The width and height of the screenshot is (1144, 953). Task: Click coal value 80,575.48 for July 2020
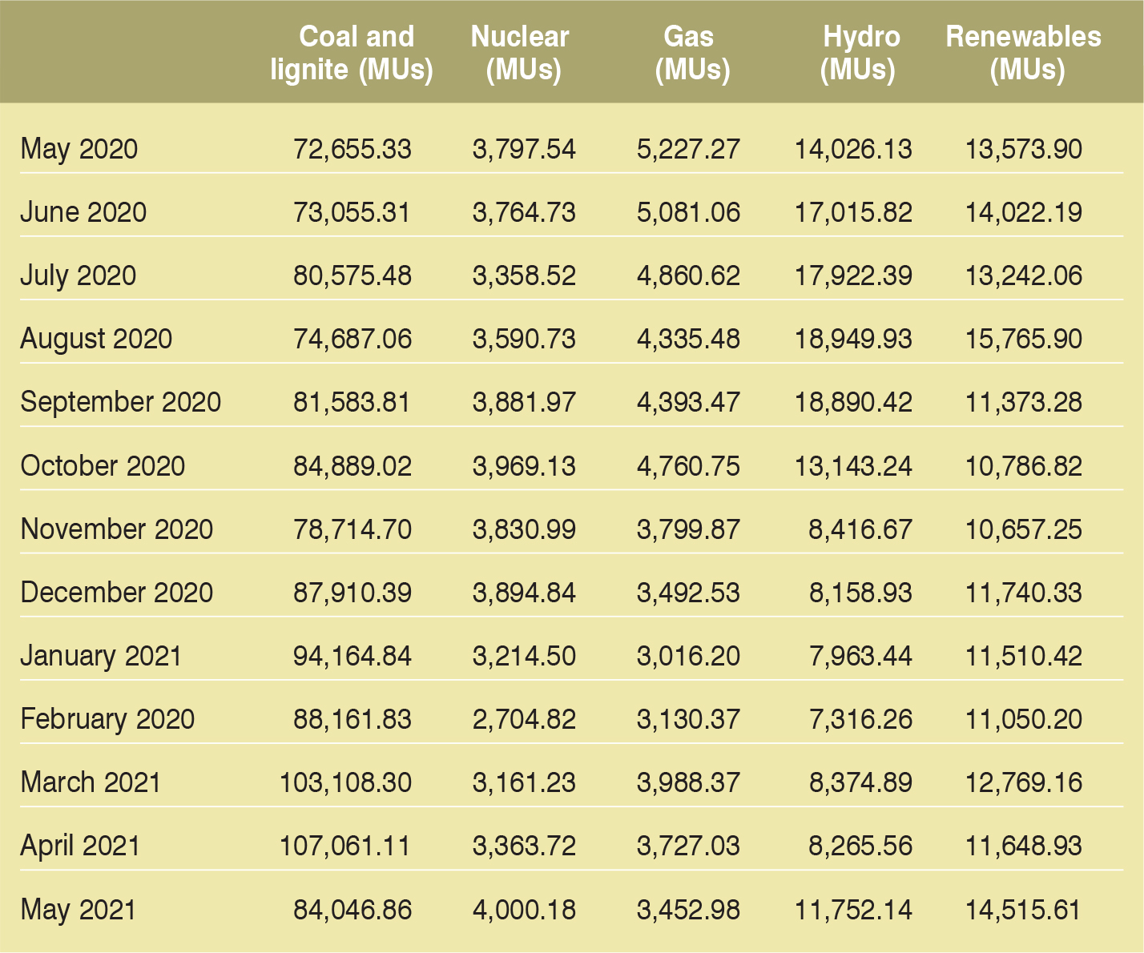(x=352, y=275)
